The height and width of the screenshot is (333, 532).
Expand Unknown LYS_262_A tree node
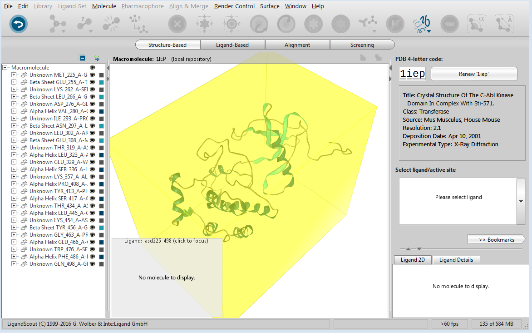pyautogui.click(x=14, y=89)
